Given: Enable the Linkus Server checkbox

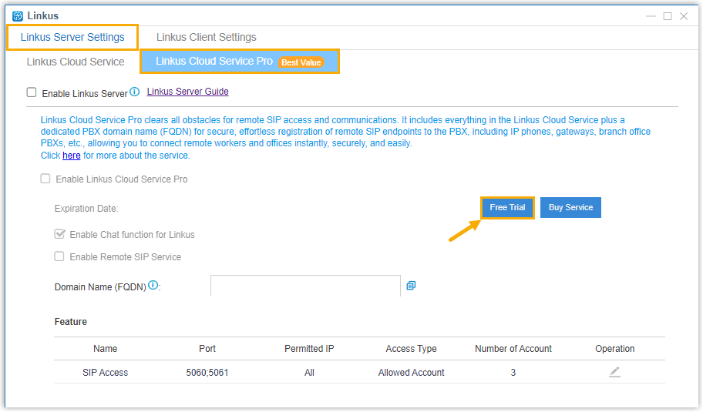Looking at the screenshot, I should 32,92.
